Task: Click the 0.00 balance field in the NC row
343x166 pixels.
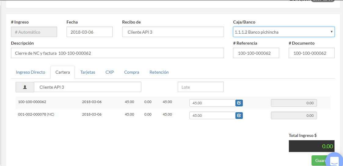Action: tap(294, 116)
